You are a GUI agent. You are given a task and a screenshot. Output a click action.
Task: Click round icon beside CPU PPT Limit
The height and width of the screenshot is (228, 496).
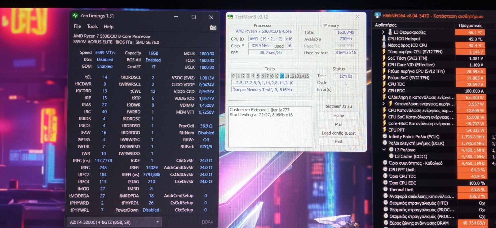pyautogui.click(x=385, y=169)
